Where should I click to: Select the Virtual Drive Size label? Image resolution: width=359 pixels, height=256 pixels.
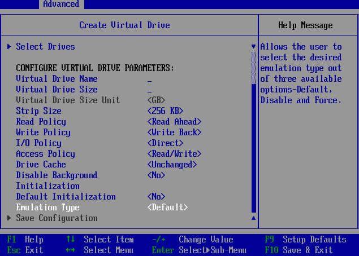pos(57,90)
